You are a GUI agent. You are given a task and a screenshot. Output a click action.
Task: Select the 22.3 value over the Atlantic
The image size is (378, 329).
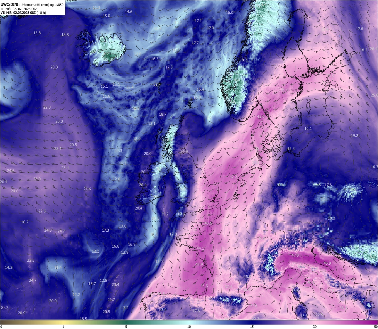[47, 107]
